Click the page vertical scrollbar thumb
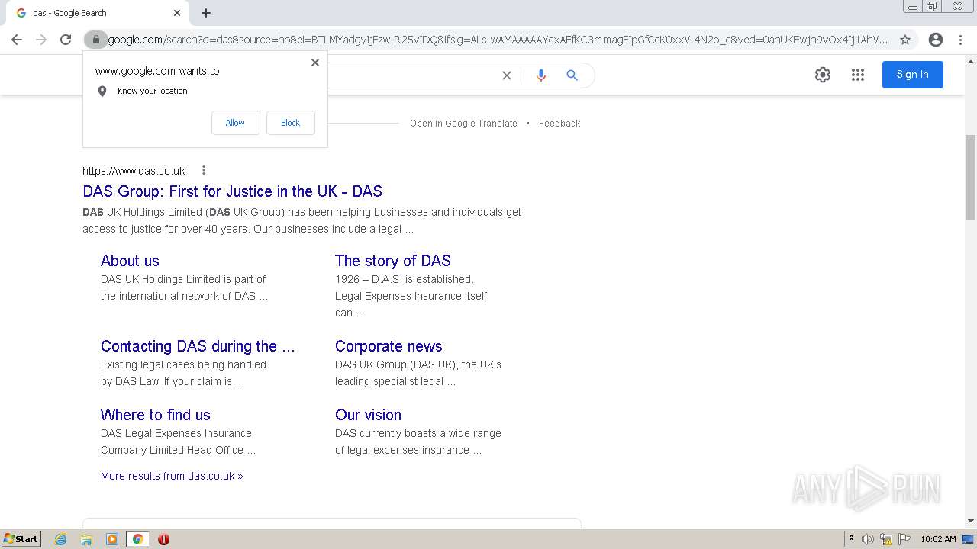This screenshot has height=549, width=977. point(970,176)
